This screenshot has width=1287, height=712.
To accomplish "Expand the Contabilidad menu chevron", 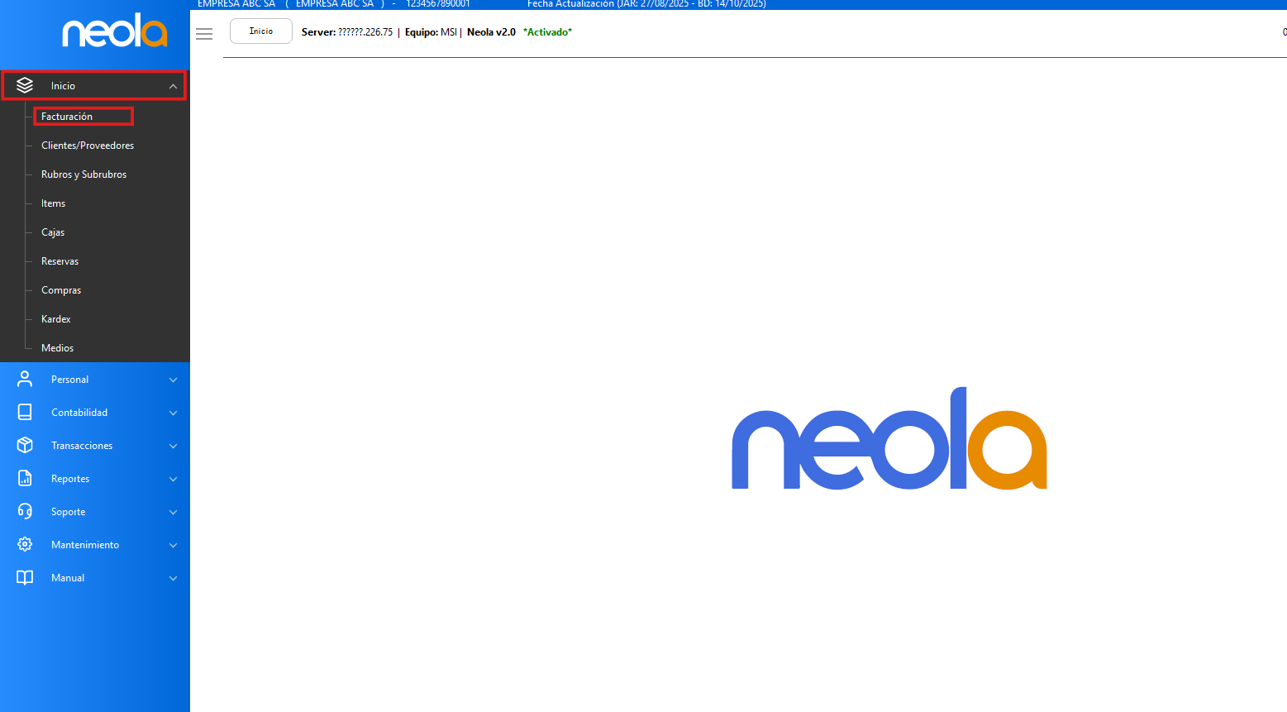I will (x=173, y=413).
